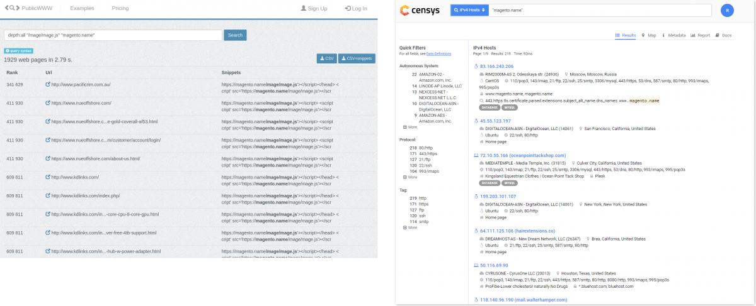
Task: Expand More under Autonomous System filters
Action: tap(409, 127)
